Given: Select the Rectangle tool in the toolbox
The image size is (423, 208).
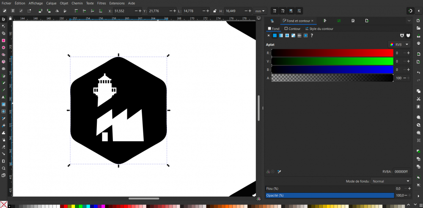Looking at the screenshot, I should pyautogui.click(x=3, y=41).
